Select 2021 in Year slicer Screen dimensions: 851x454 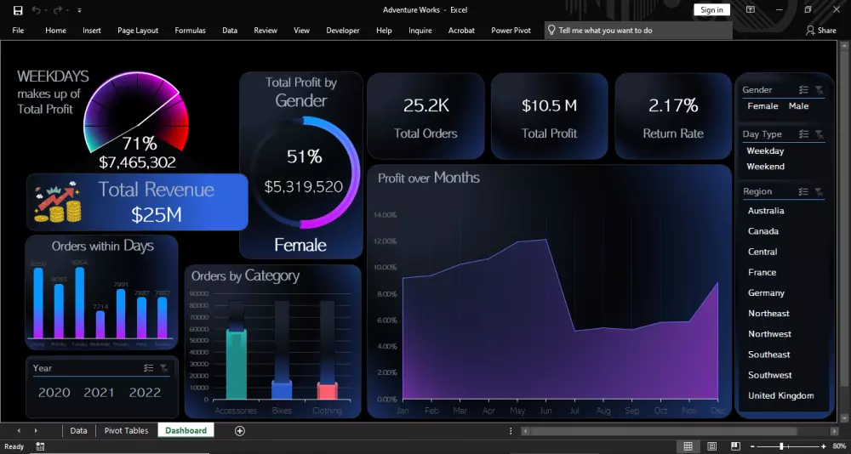click(x=100, y=393)
